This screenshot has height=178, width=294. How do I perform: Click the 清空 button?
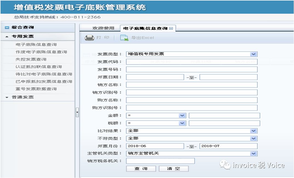[x=174, y=169]
